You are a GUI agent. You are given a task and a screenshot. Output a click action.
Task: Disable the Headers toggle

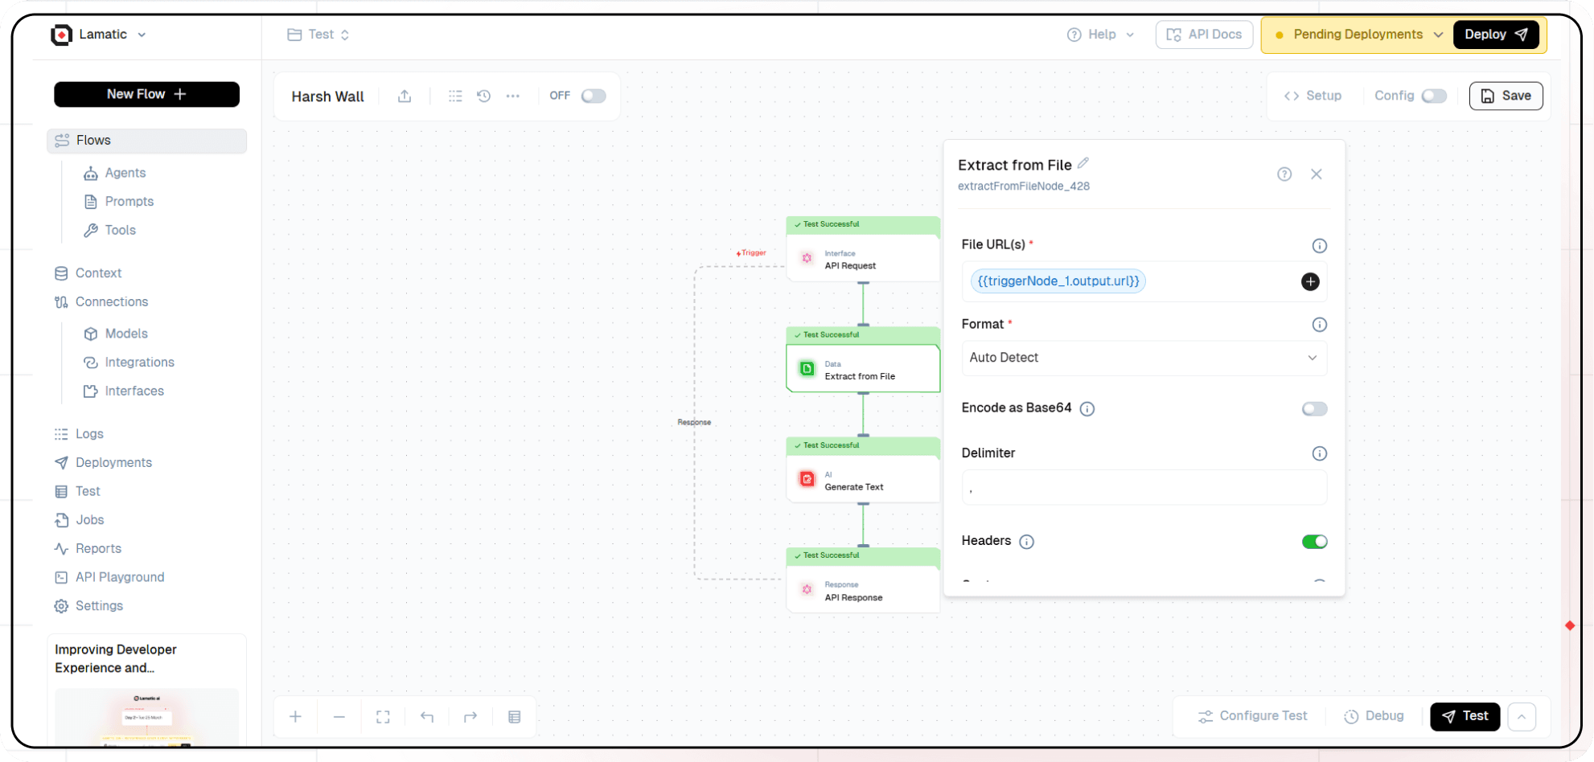[x=1315, y=541]
